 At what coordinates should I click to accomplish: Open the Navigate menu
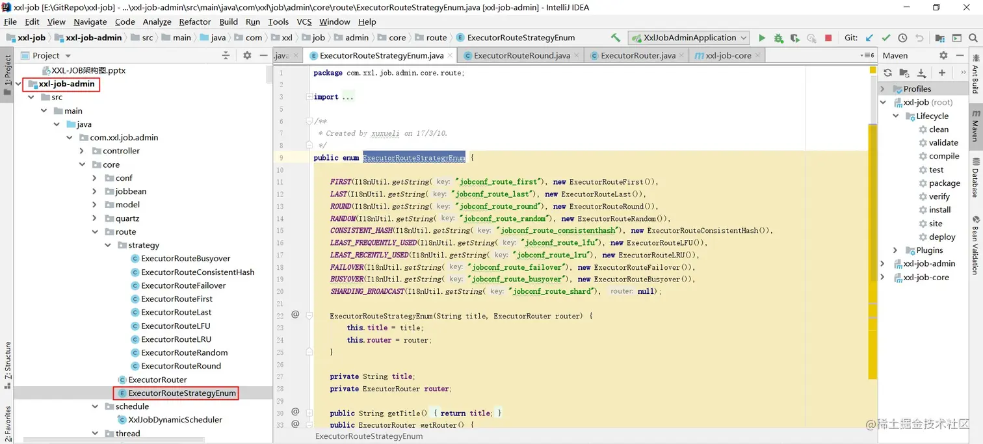90,21
